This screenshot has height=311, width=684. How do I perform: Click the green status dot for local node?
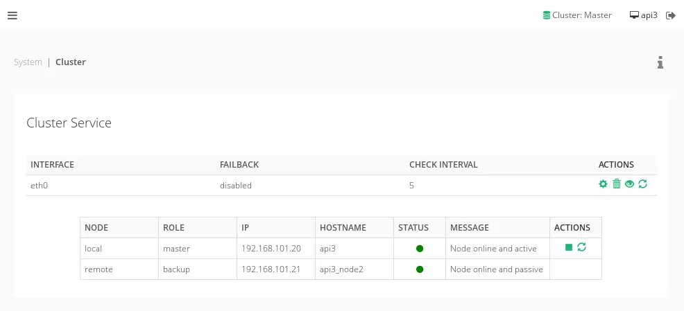click(x=420, y=248)
